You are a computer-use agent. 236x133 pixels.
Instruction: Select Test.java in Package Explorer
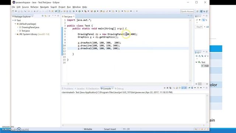click(x=25, y=31)
